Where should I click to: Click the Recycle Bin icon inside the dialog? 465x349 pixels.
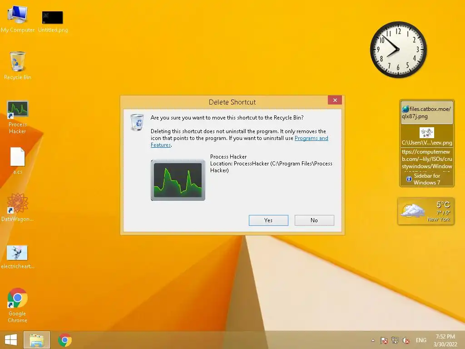[137, 122]
